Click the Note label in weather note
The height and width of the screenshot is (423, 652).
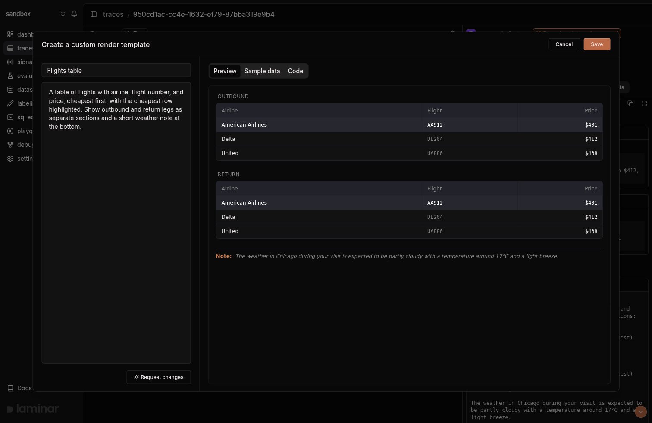[223, 256]
